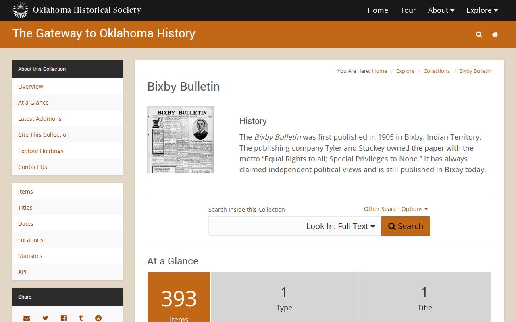
Task: Share on Twitter icon
Action: [x=45, y=318]
